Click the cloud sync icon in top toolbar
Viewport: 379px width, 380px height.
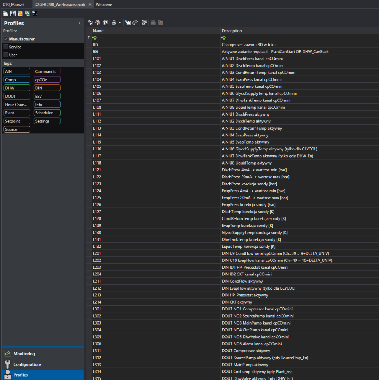coord(6,13)
